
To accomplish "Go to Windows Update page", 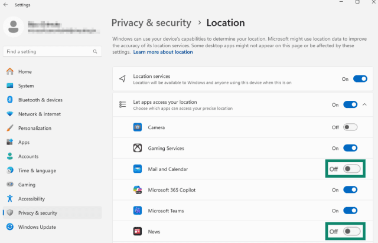I will (53, 227).
